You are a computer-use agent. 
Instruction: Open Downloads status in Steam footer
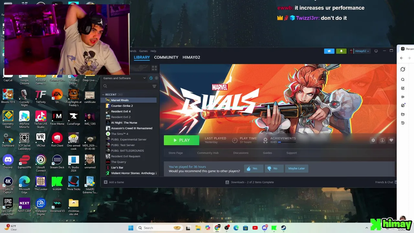click(x=250, y=182)
